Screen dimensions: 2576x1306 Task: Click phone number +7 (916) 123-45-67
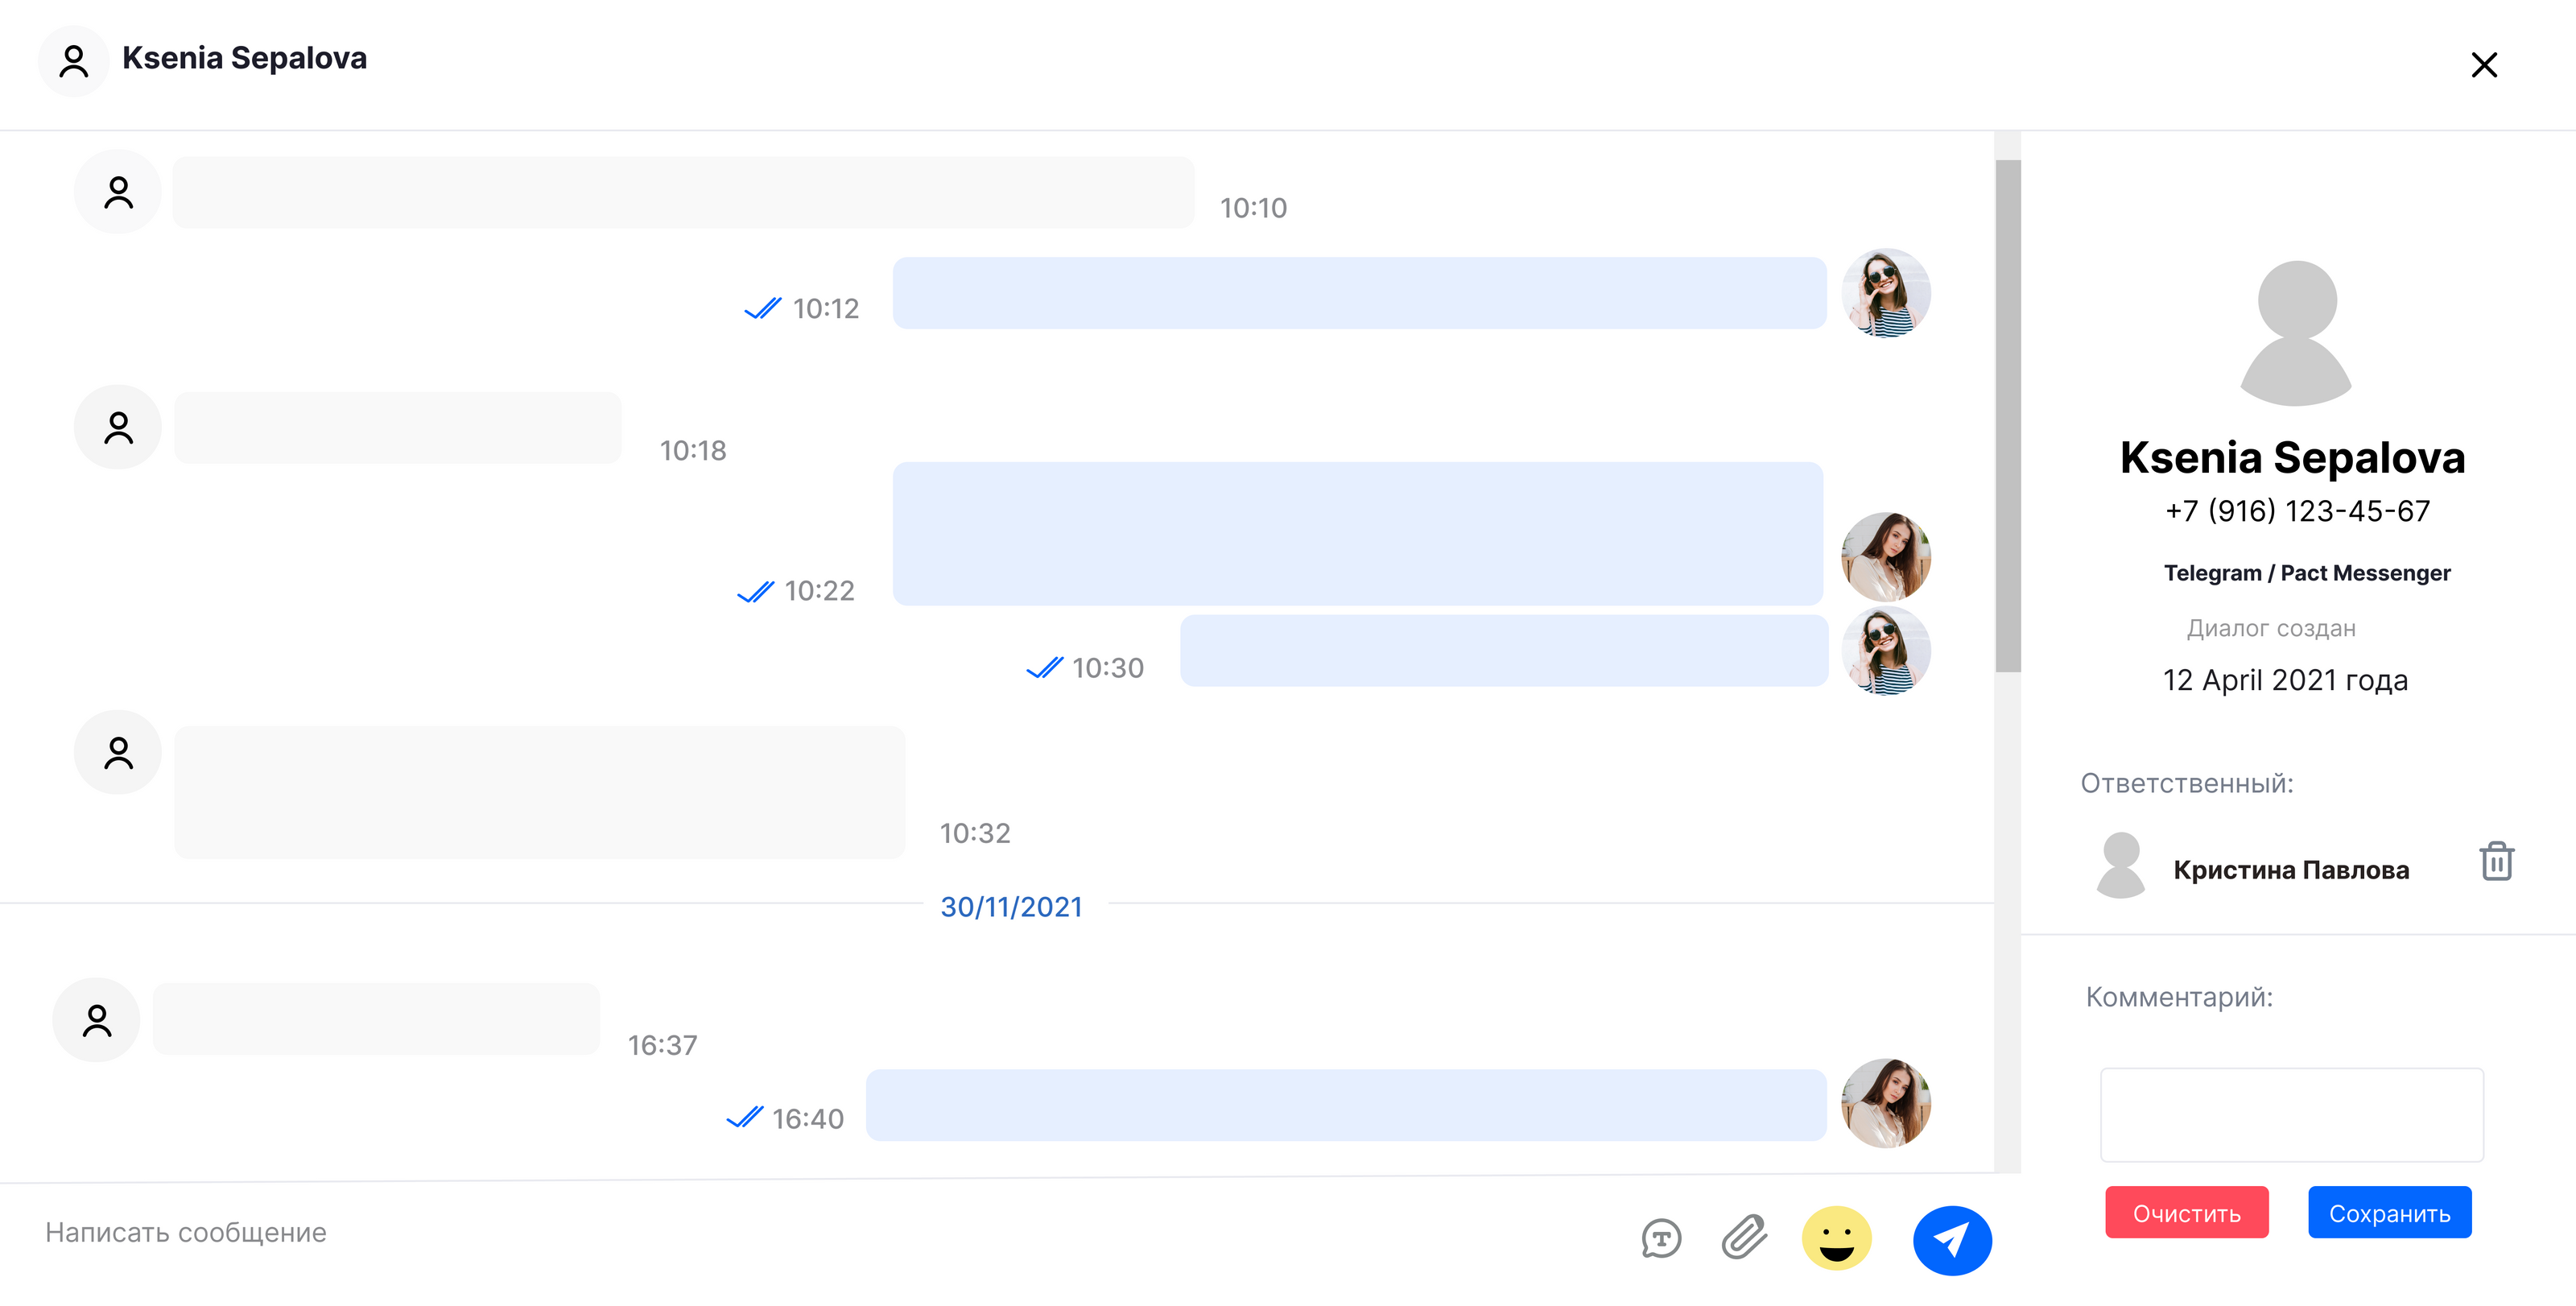click(2297, 511)
